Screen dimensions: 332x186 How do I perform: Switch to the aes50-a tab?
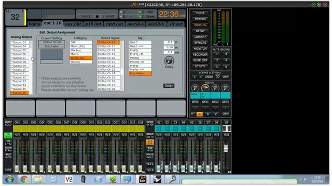[x=135, y=24]
